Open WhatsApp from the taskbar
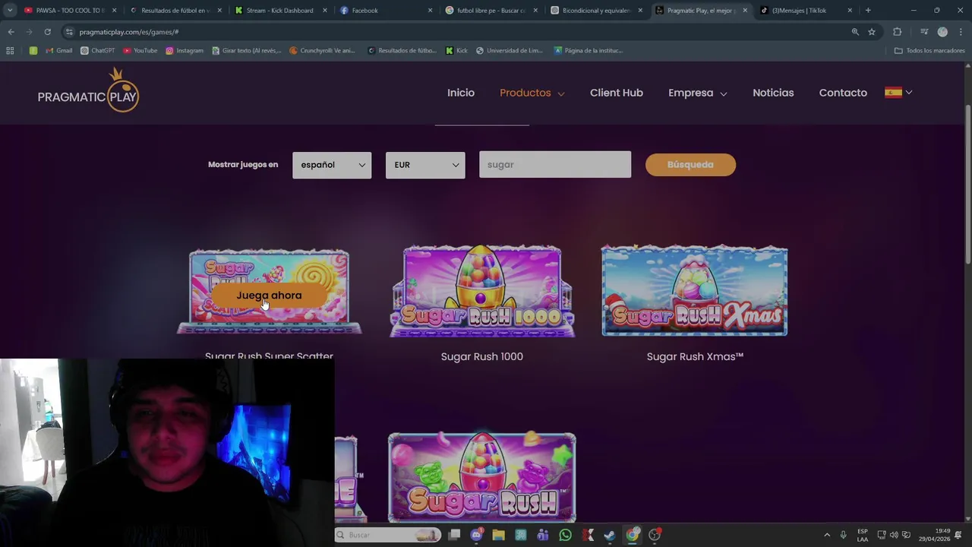Screen dimensions: 972x547 (x=565, y=535)
